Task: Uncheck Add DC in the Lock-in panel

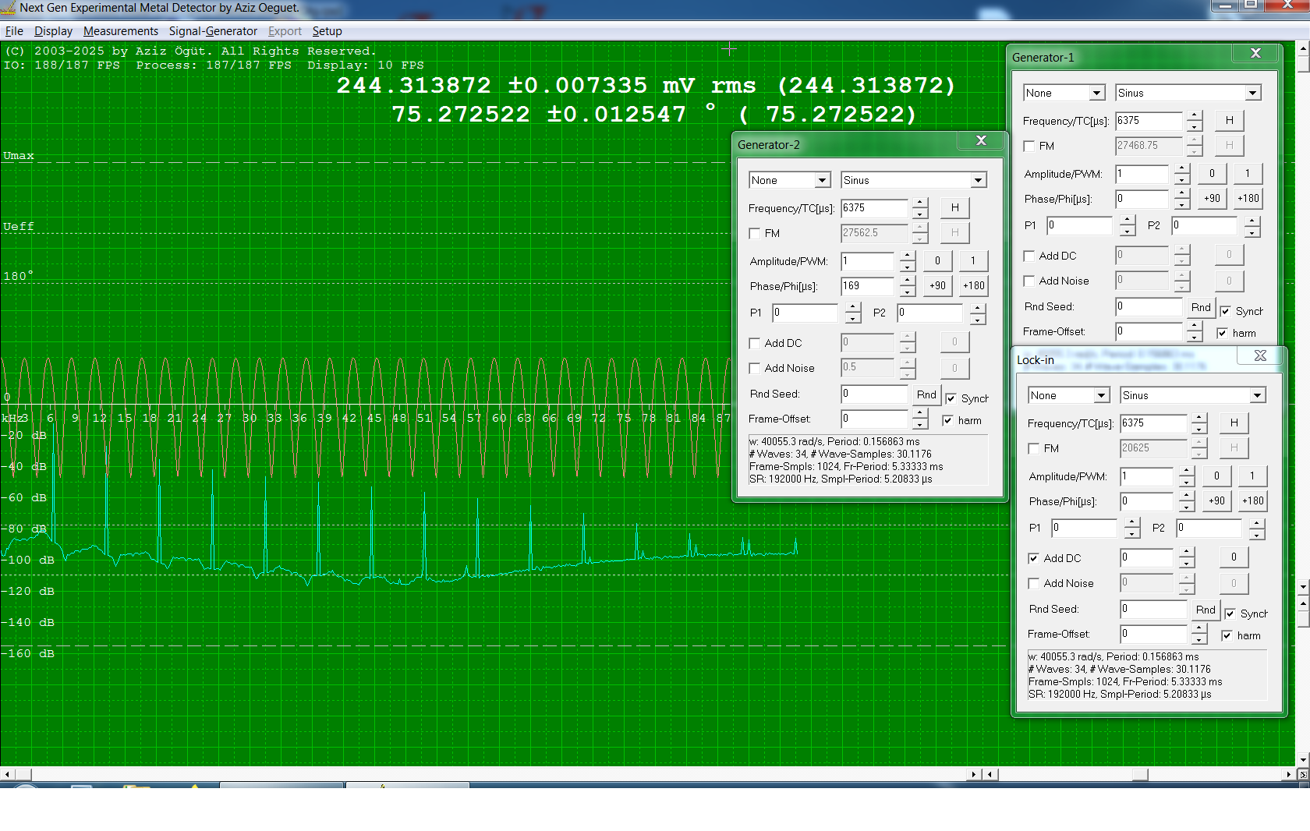Action: click(x=1033, y=558)
